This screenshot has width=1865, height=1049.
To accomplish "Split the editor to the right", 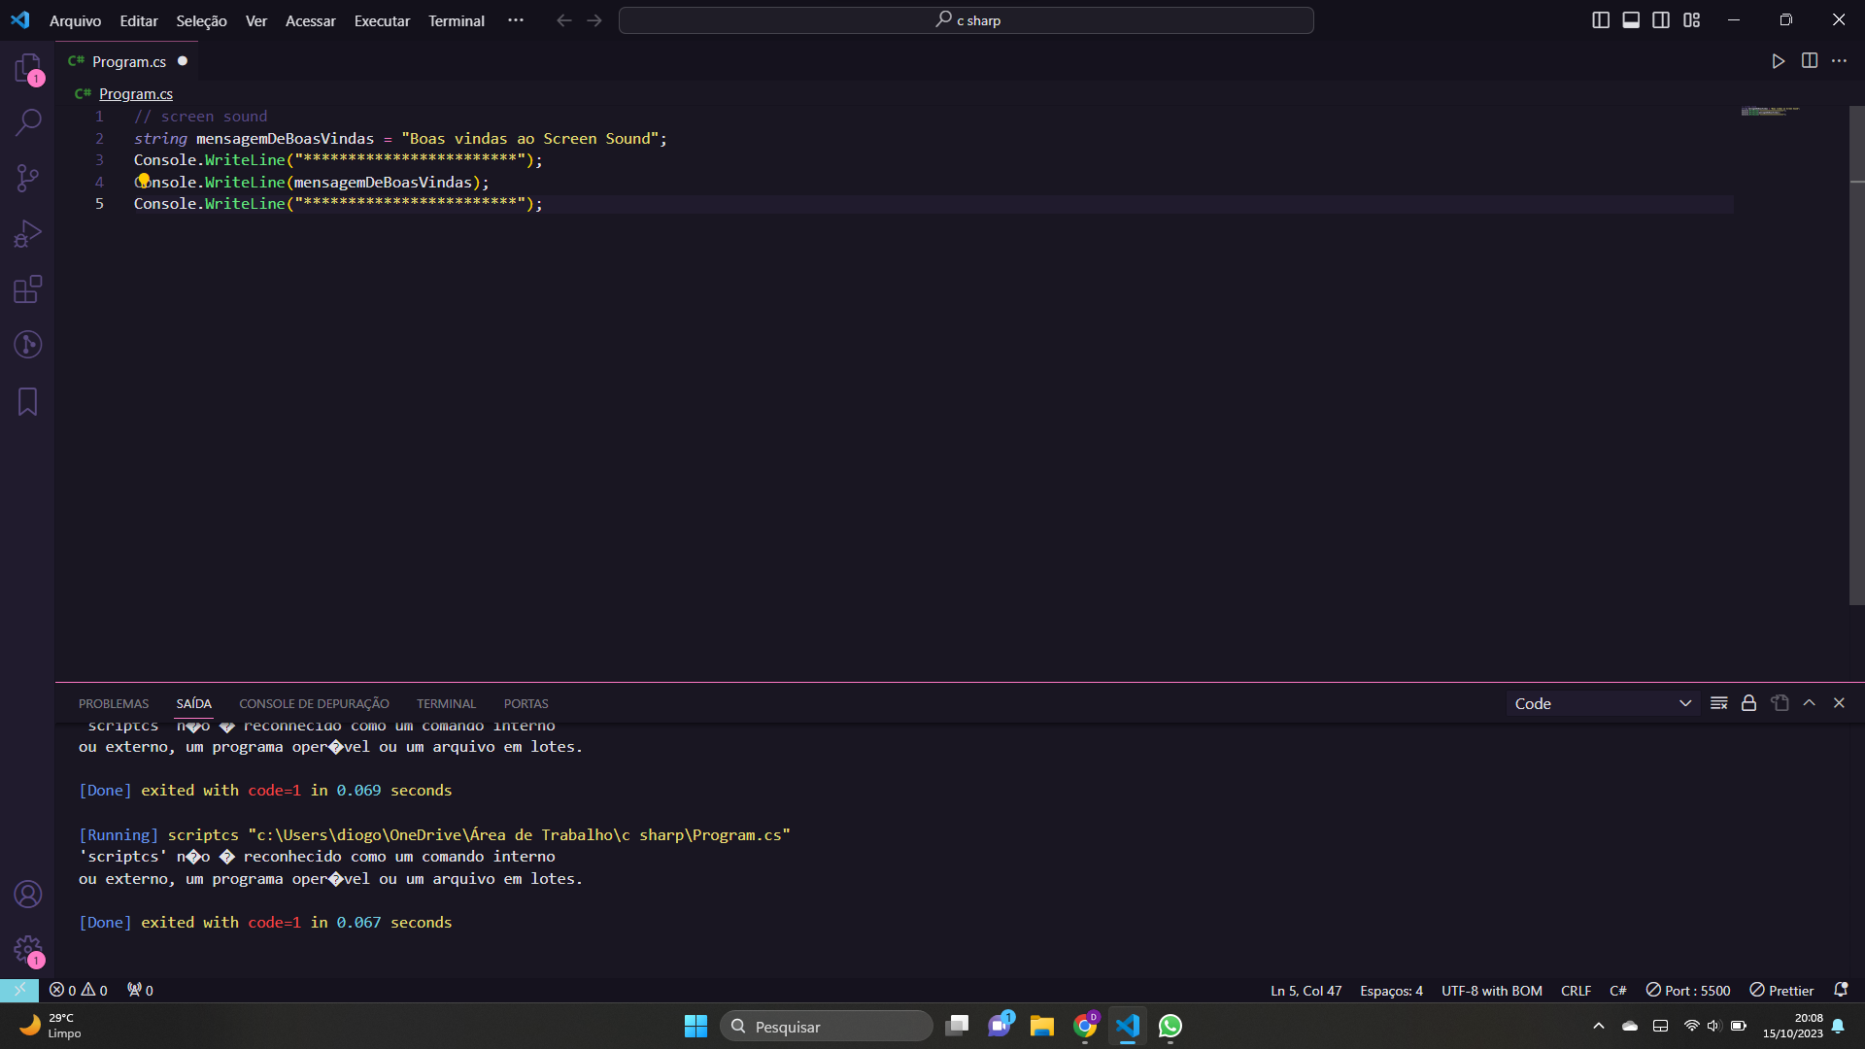I will coord(1809,61).
